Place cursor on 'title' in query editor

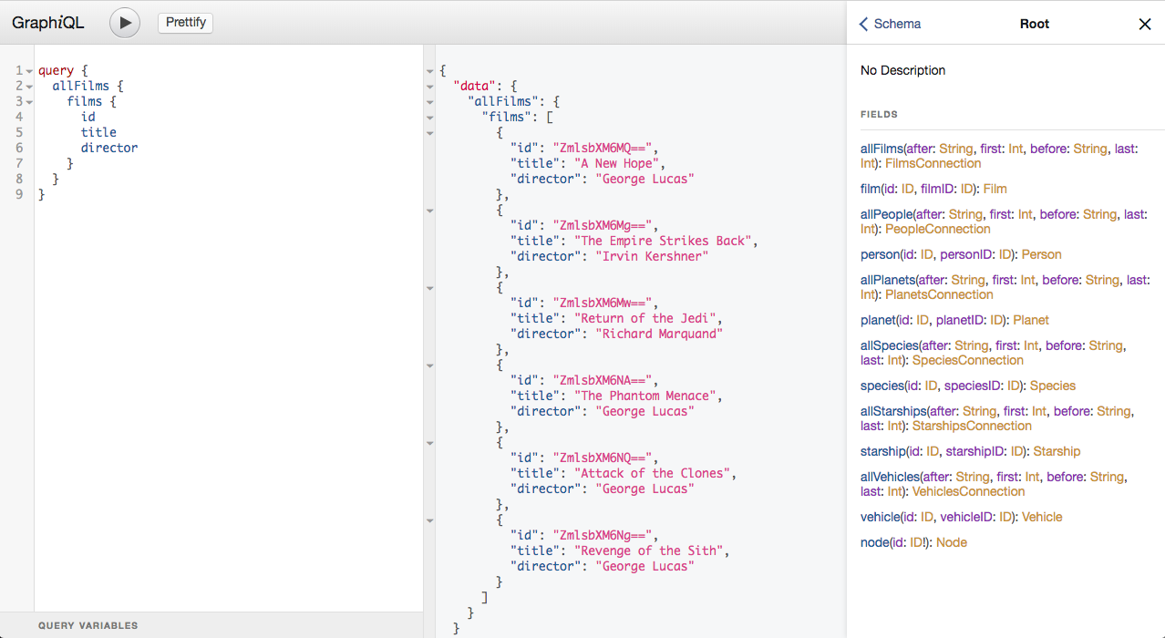coord(98,132)
